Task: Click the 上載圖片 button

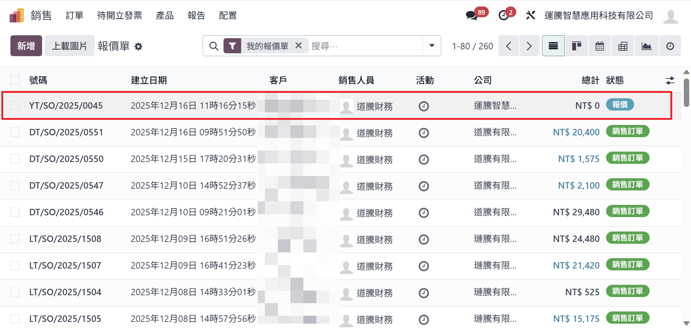Action: tap(69, 46)
